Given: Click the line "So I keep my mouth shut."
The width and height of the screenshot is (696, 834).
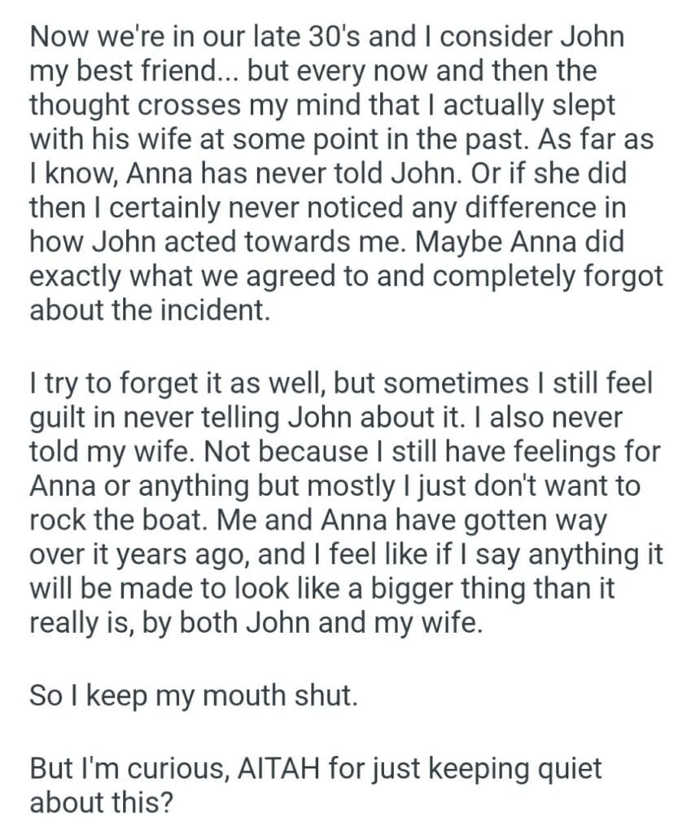Looking at the screenshot, I should [x=193, y=696].
